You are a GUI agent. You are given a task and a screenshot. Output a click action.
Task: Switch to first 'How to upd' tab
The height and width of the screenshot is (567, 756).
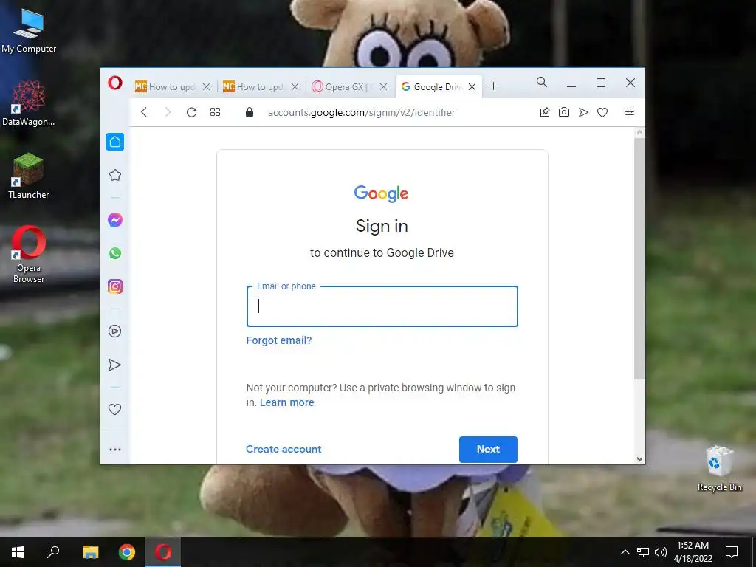165,87
